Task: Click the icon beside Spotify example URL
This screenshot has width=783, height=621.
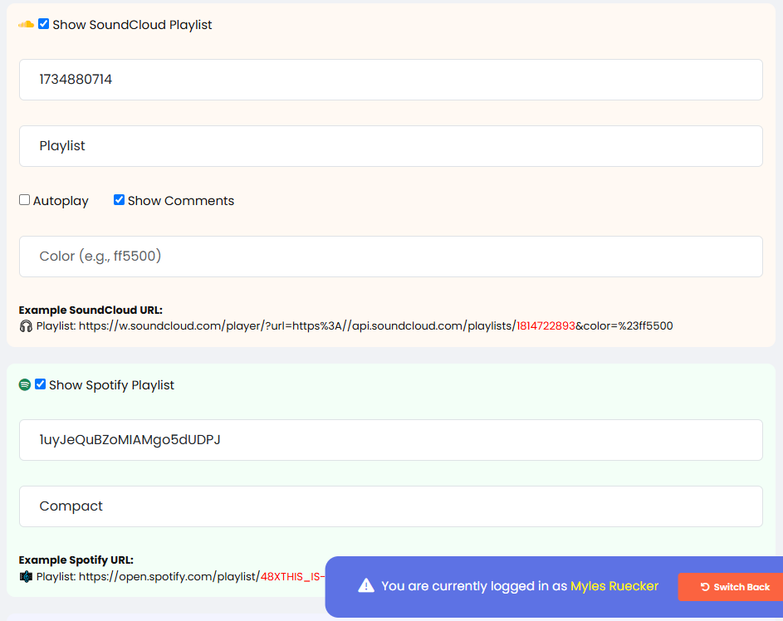Action: 26,576
